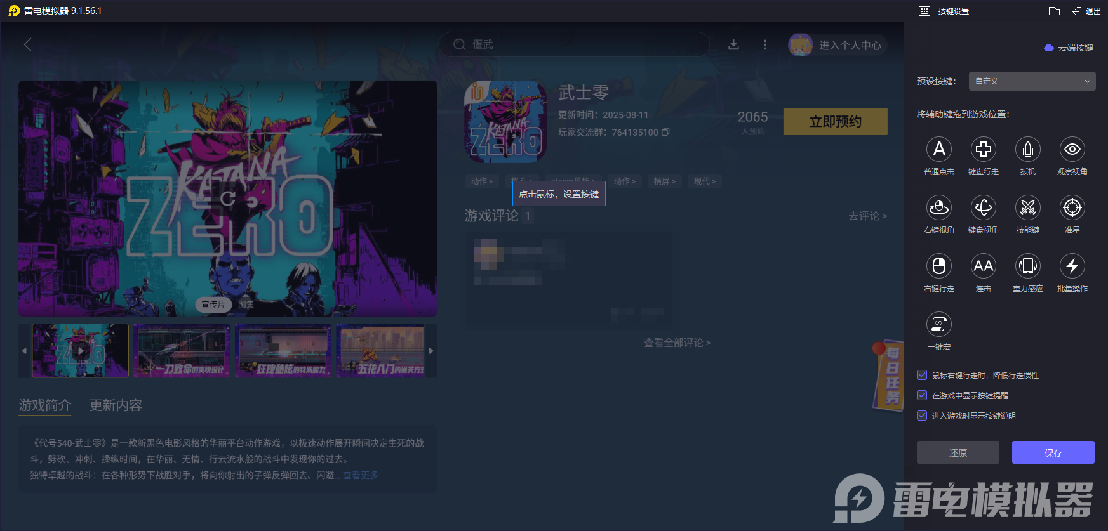Viewport: 1108px width, 531px height.
Task: Go back with the arrow icon
Action: click(x=28, y=44)
